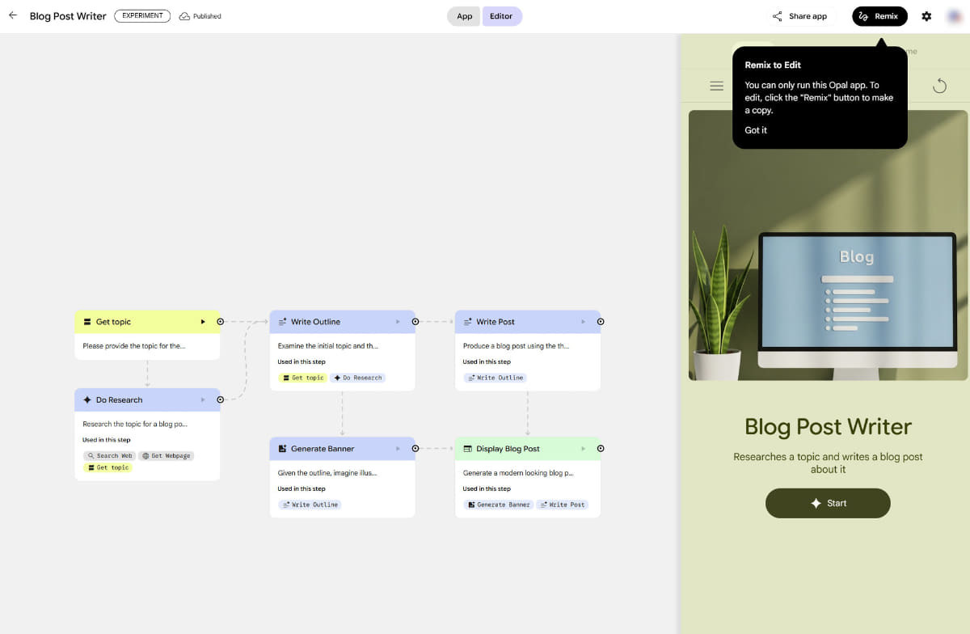Click the Get topic node input icon
This screenshot has width=970, height=634.
coord(87,322)
